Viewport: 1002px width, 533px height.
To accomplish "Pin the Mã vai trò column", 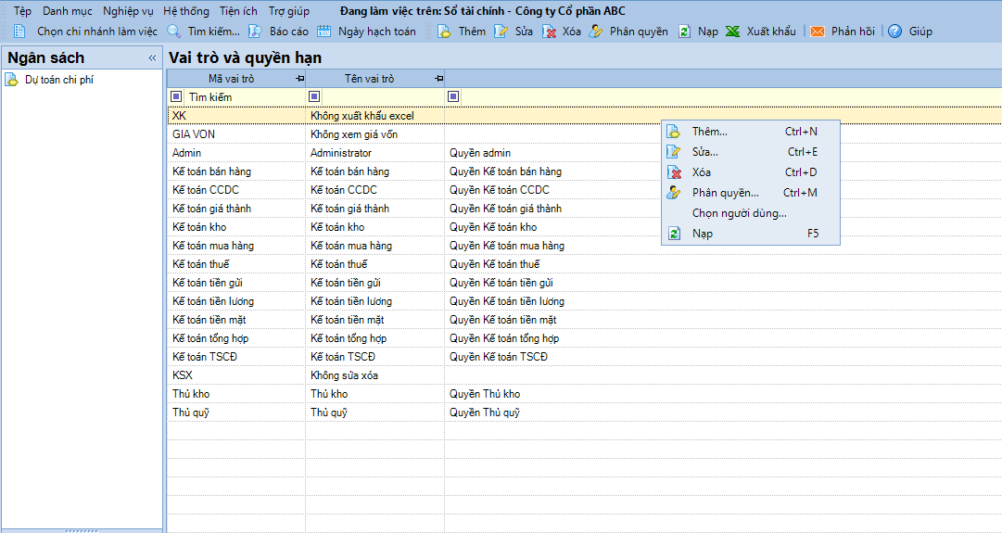I will point(299,79).
